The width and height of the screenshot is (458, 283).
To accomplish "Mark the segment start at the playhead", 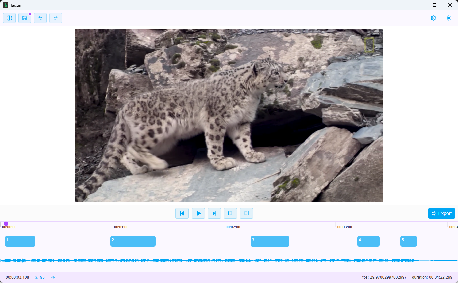I will coord(230,213).
